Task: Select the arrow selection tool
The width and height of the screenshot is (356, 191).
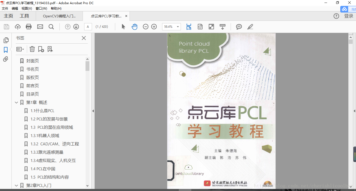Action: (124, 27)
